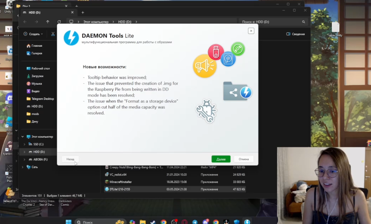Add a new Explorer tab
Viewport: 371px width, 224px height.
tap(82, 13)
